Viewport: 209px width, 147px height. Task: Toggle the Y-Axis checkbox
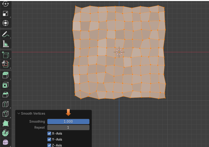click(49, 140)
